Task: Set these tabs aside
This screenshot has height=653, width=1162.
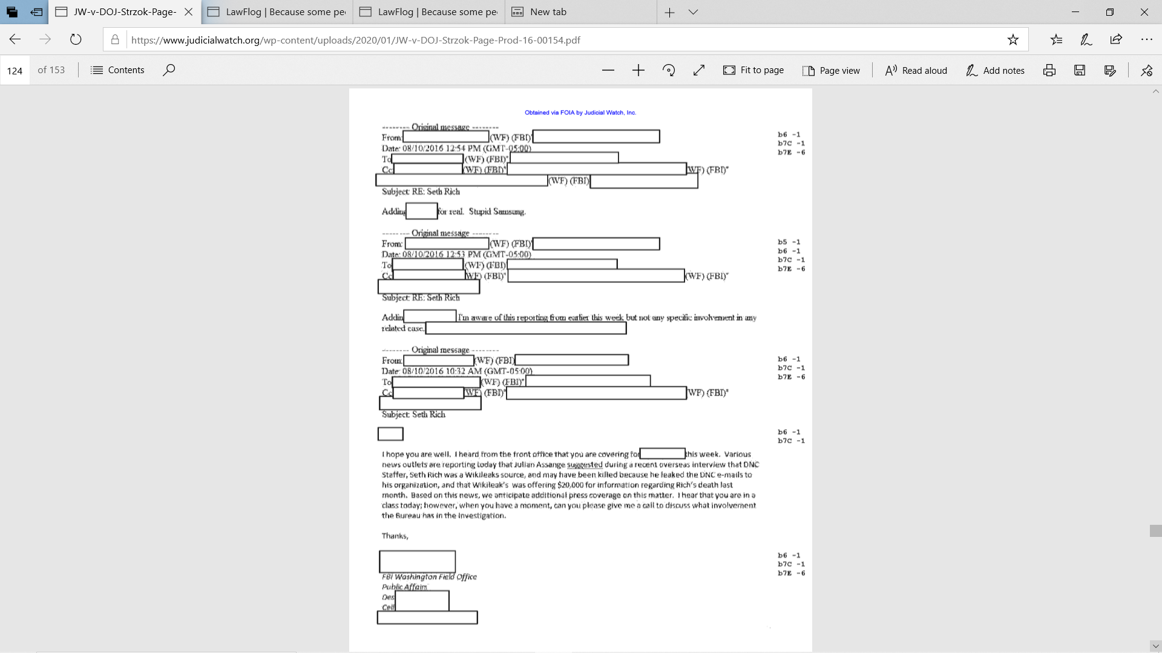Action: (x=36, y=12)
